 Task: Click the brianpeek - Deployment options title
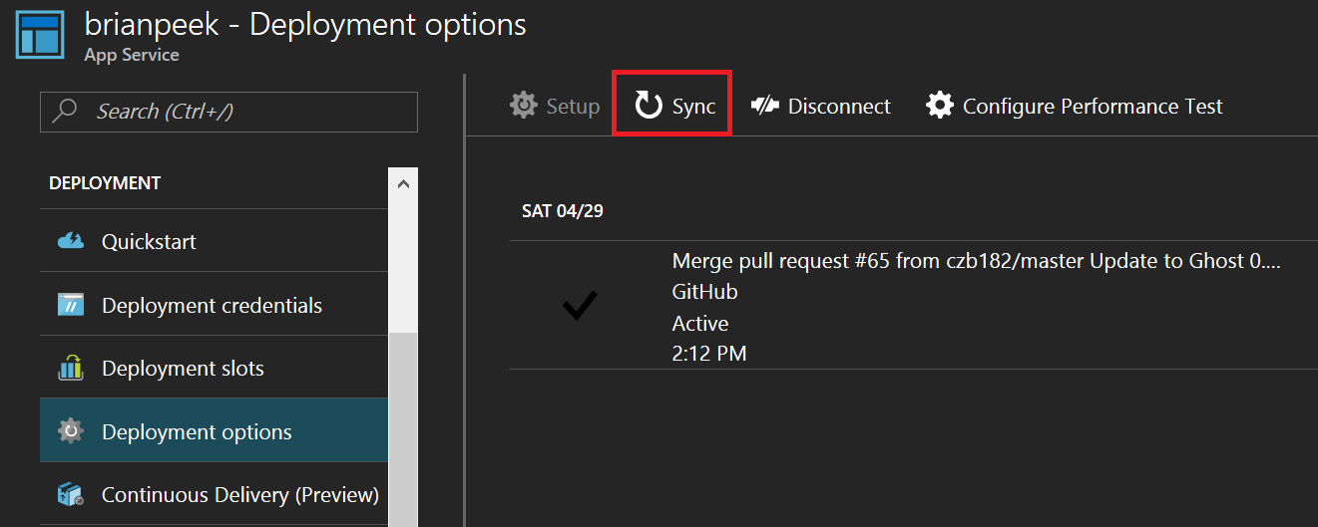[305, 24]
